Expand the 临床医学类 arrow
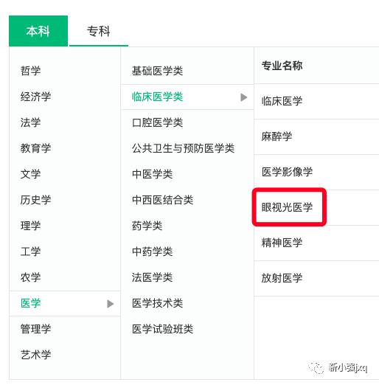 (x=243, y=97)
